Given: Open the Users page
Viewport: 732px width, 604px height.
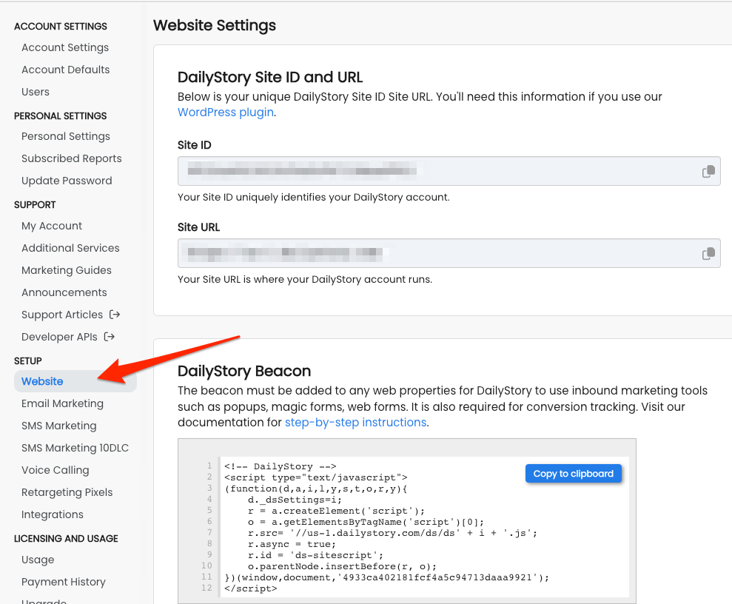Looking at the screenshot, I should [x=36, y=92].
